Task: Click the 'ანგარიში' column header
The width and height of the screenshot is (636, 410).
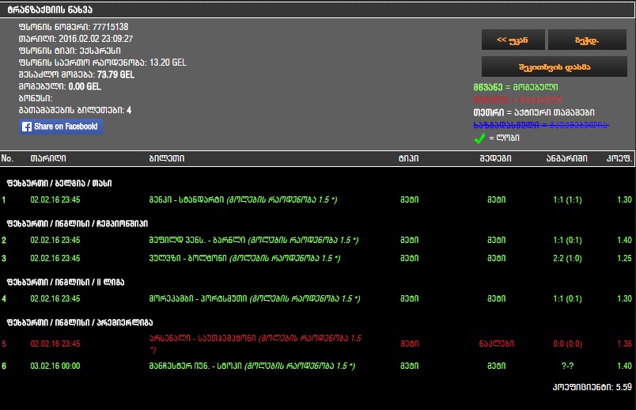Action: (566, 158)
